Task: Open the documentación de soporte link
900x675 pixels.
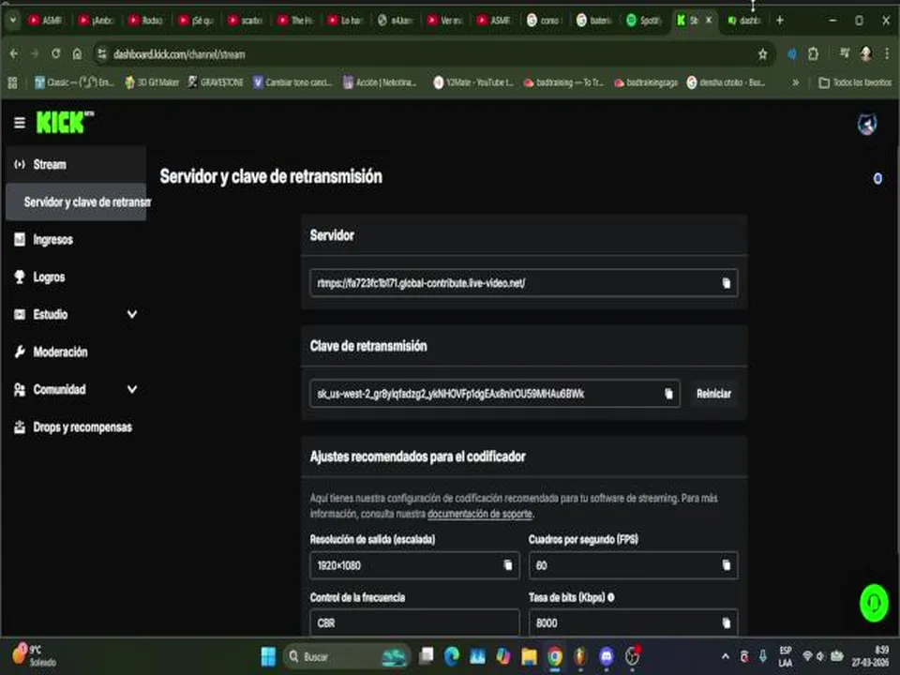Action: (480, 514)
